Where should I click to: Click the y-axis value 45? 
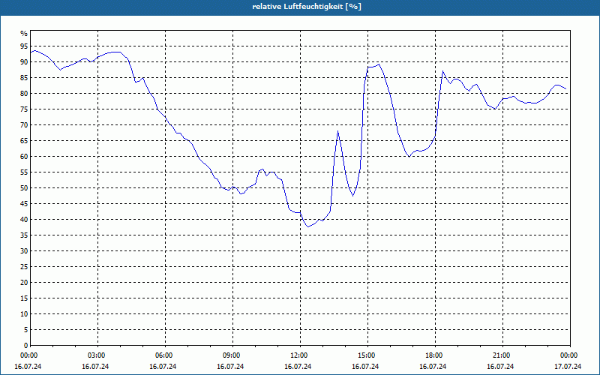(24, 203)
